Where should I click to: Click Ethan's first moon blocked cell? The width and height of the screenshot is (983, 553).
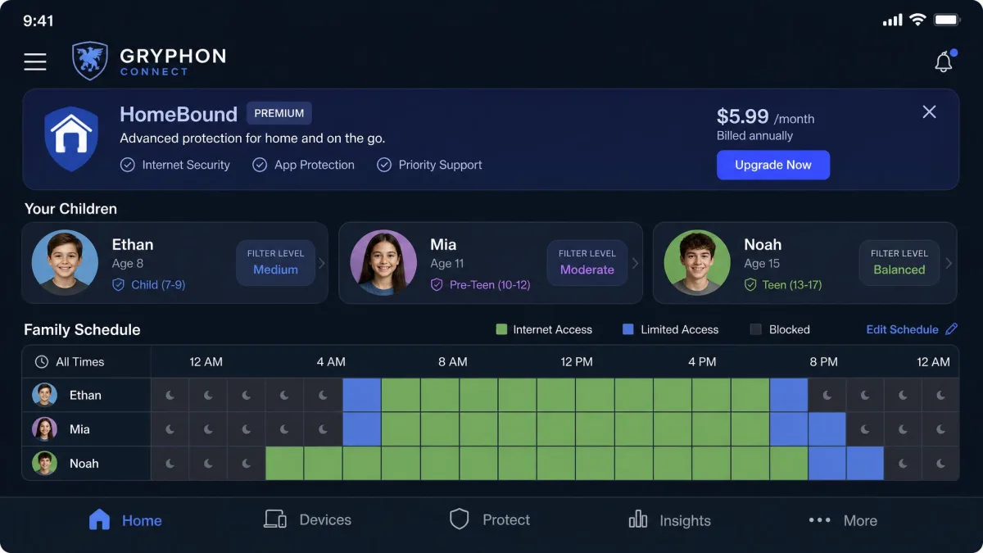(170, 395)
